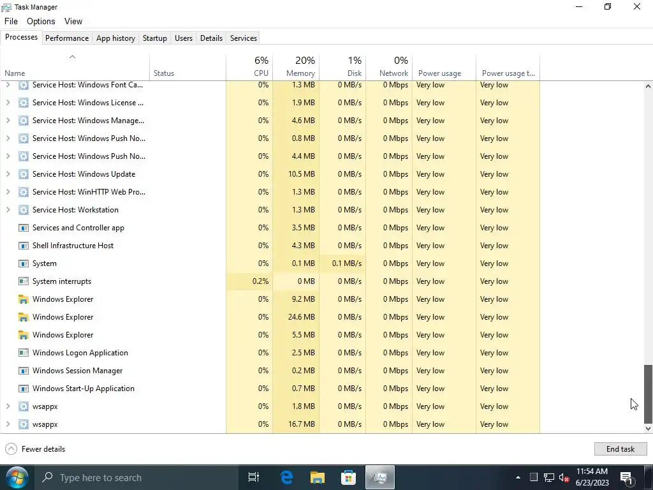Click the Service Host: Windows Font Cache gear icon
Viewport: 653px width, 490px height.
tap(24, 85)
